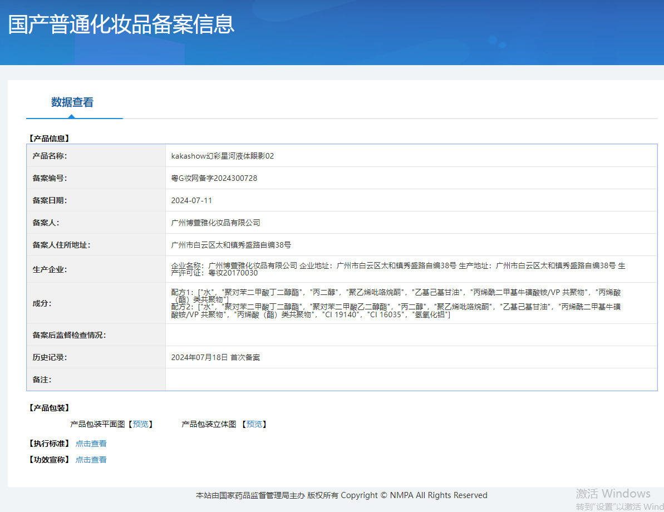Click the 生产企业 details text
Screen dimensions: 664x512
(398, 269)
